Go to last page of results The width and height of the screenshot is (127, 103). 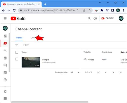tap(120, 72)
